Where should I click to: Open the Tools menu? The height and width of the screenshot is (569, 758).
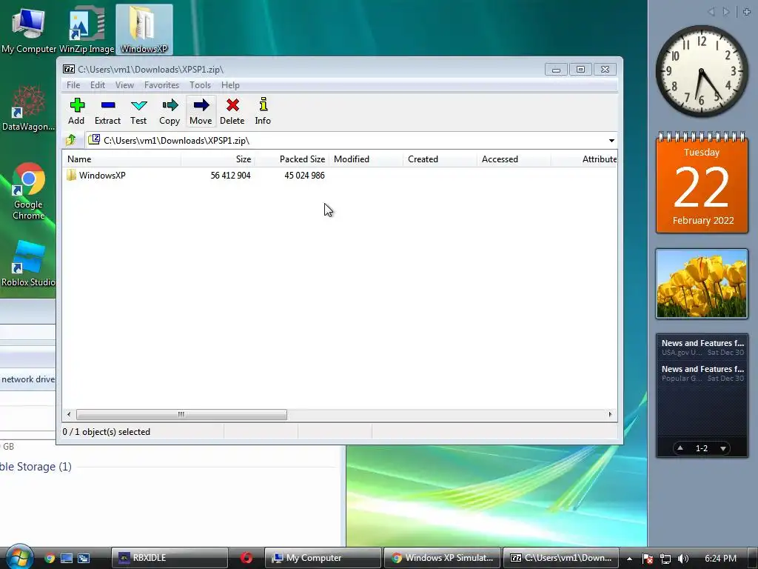point(200,85)
